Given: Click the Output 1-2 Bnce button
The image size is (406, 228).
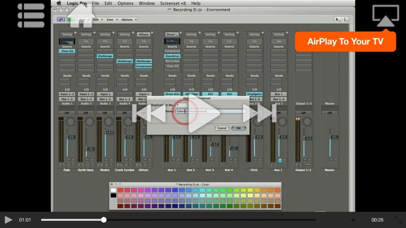Looking at the screenshot, I should tap(307, 165).
